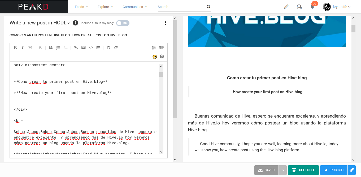Open the emoji picker
The width and height of the screenshot is (361, 177).
(155, 57)
